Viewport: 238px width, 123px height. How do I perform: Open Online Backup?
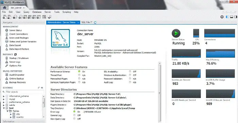point(17,78)
